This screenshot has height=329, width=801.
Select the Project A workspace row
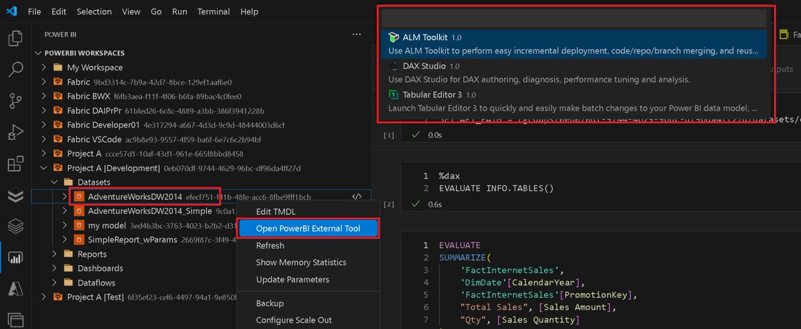[x=200, y=153]
